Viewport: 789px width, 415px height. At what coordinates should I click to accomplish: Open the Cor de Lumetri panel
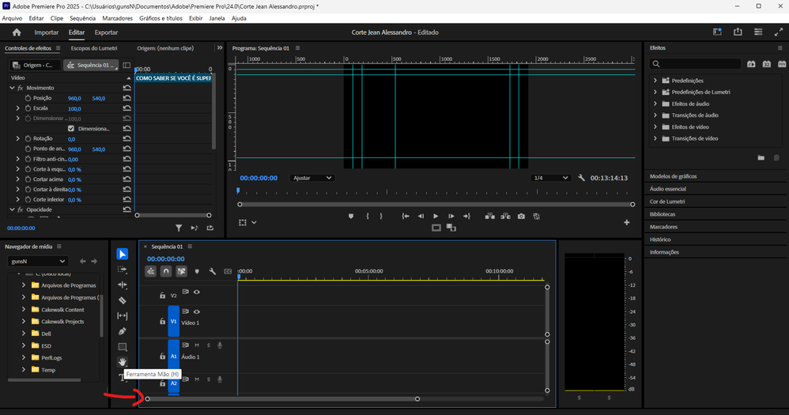pos(667,202)
